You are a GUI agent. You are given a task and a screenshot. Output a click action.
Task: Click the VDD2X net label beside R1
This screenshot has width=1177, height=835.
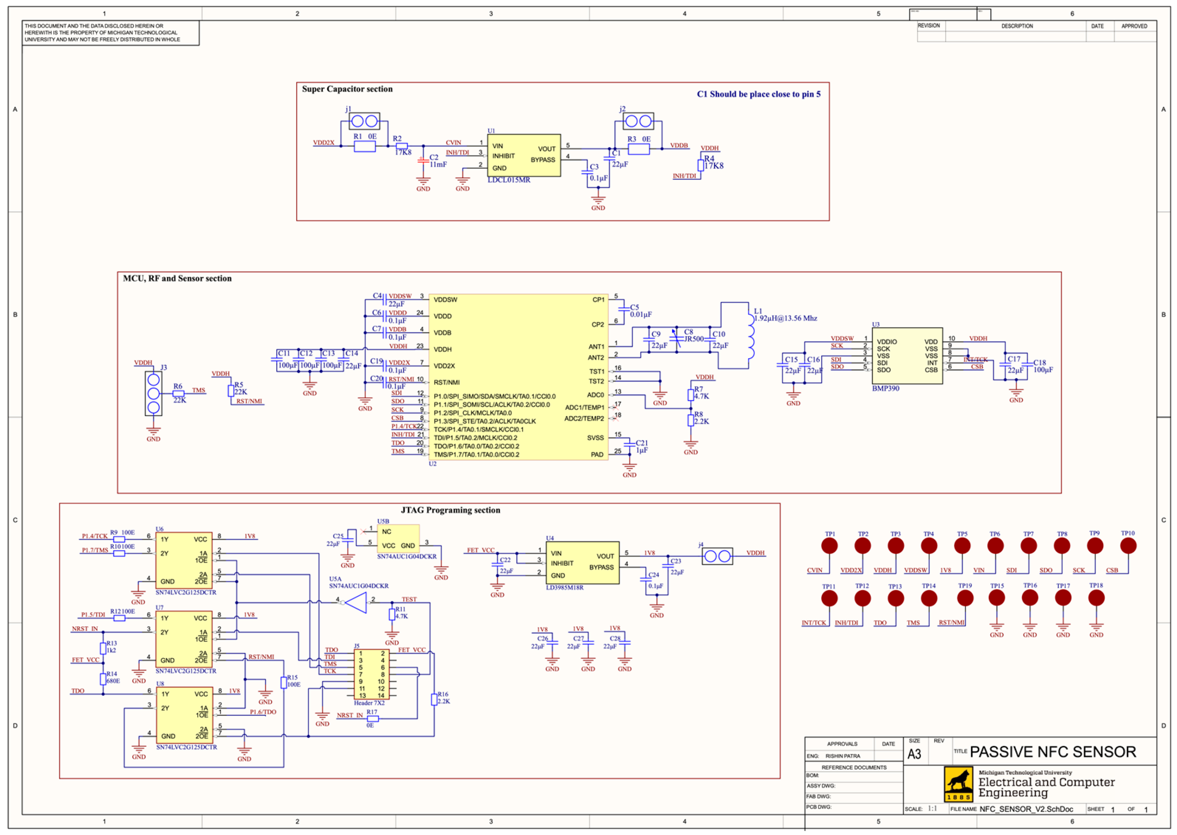[x=323, y=143]
